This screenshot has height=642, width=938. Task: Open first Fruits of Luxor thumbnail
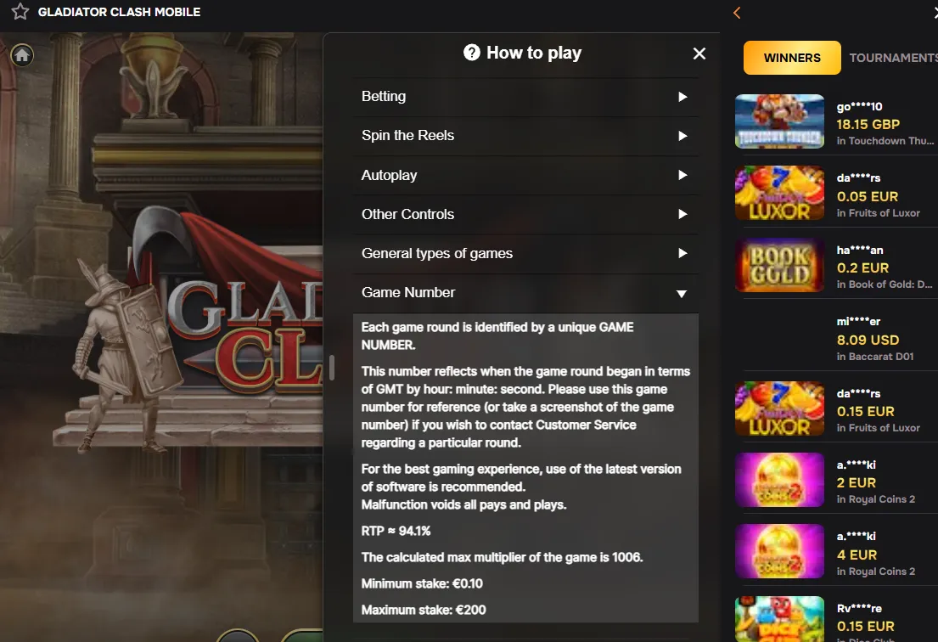pos(779,193)
